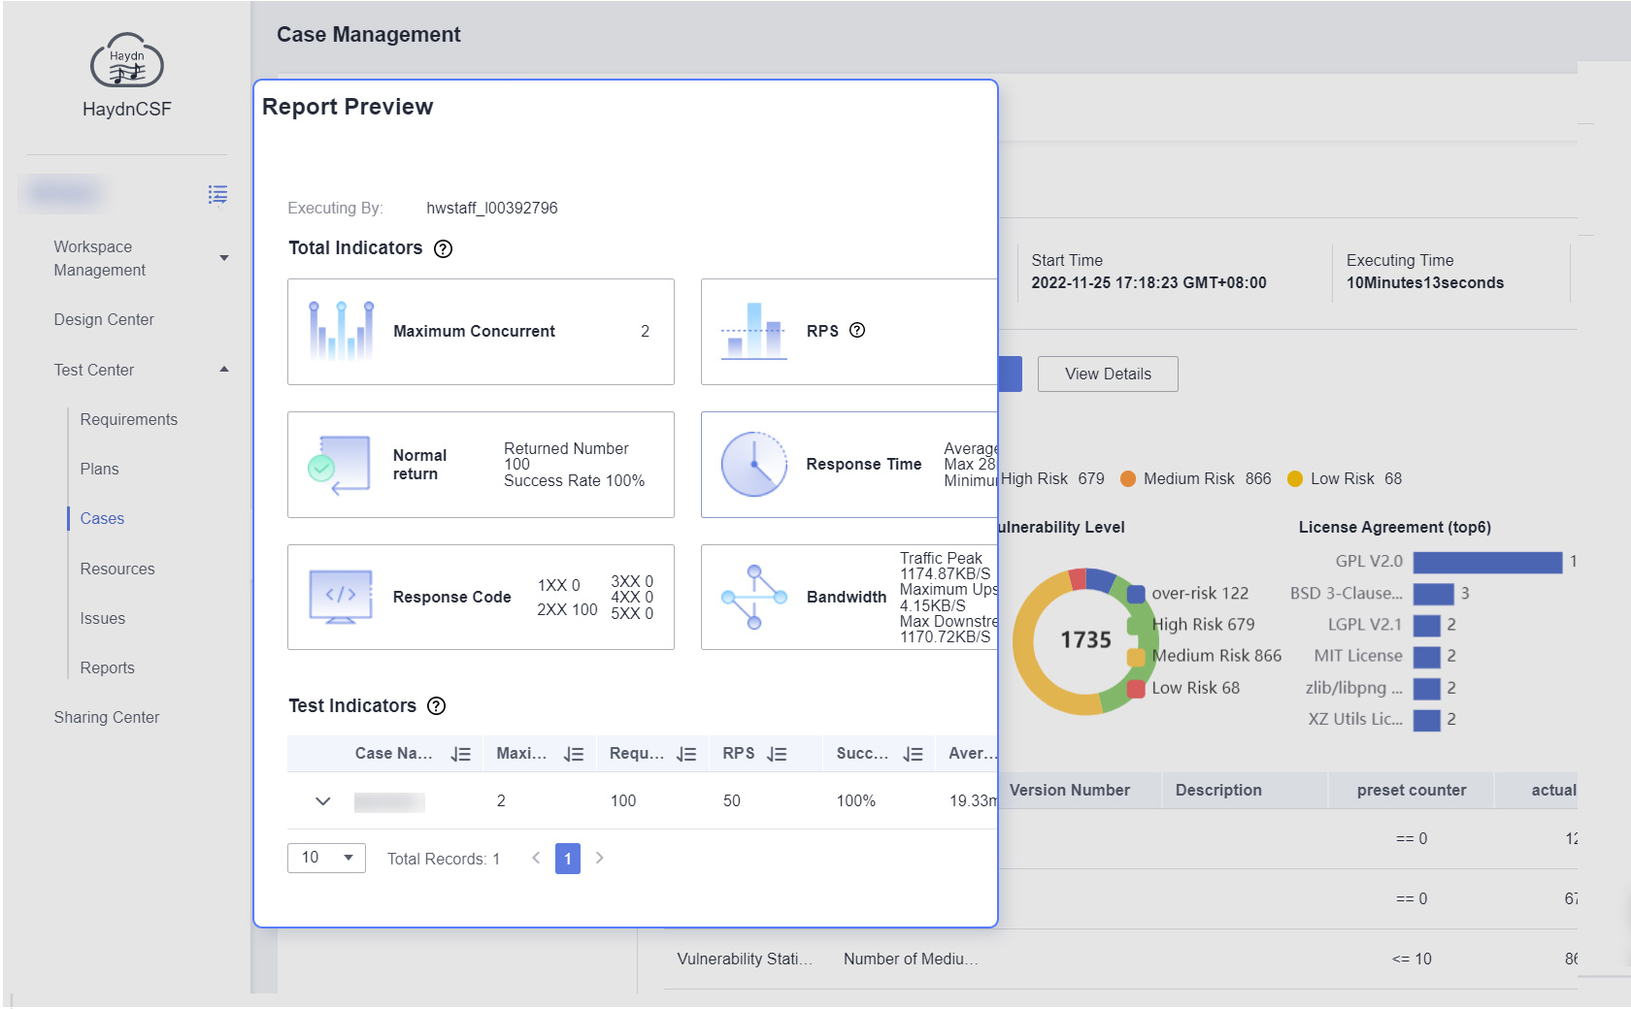Screen dimensions: 1631x1009
Task: Click the Normal return screen icon
Action: (339, 465)
